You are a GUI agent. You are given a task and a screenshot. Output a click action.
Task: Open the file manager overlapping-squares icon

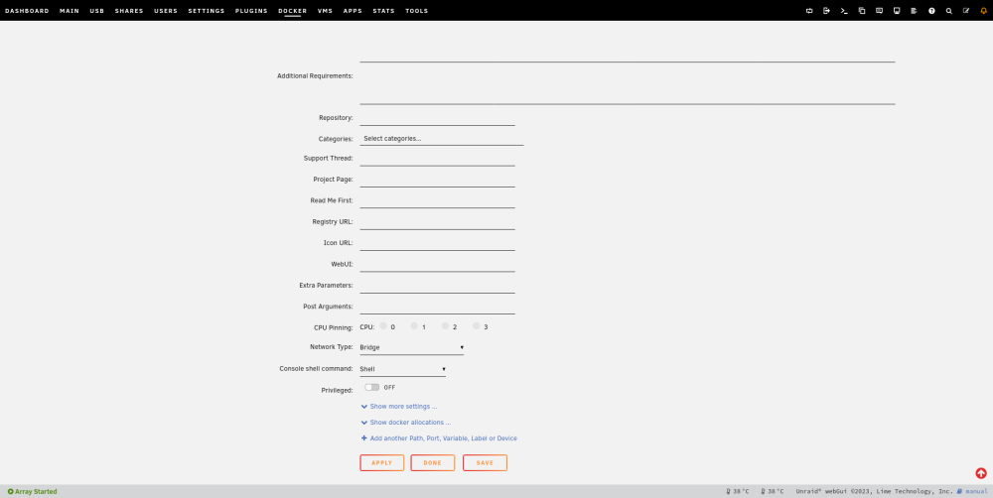(862, 11)
